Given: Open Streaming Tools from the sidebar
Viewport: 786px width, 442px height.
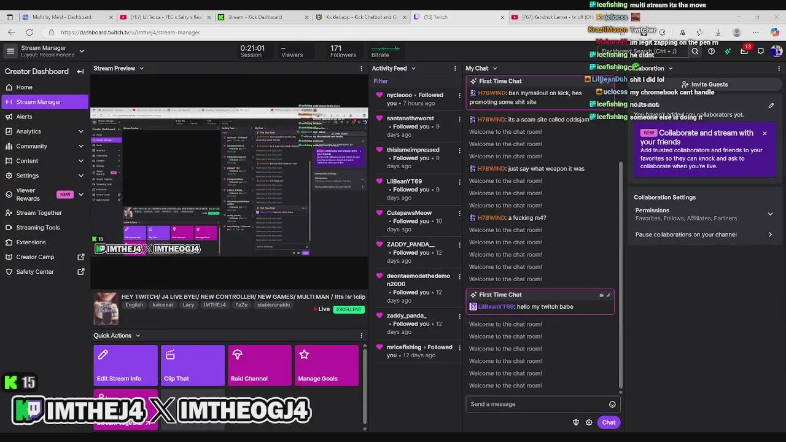Looking at the screenshot, I should (38, 227).
